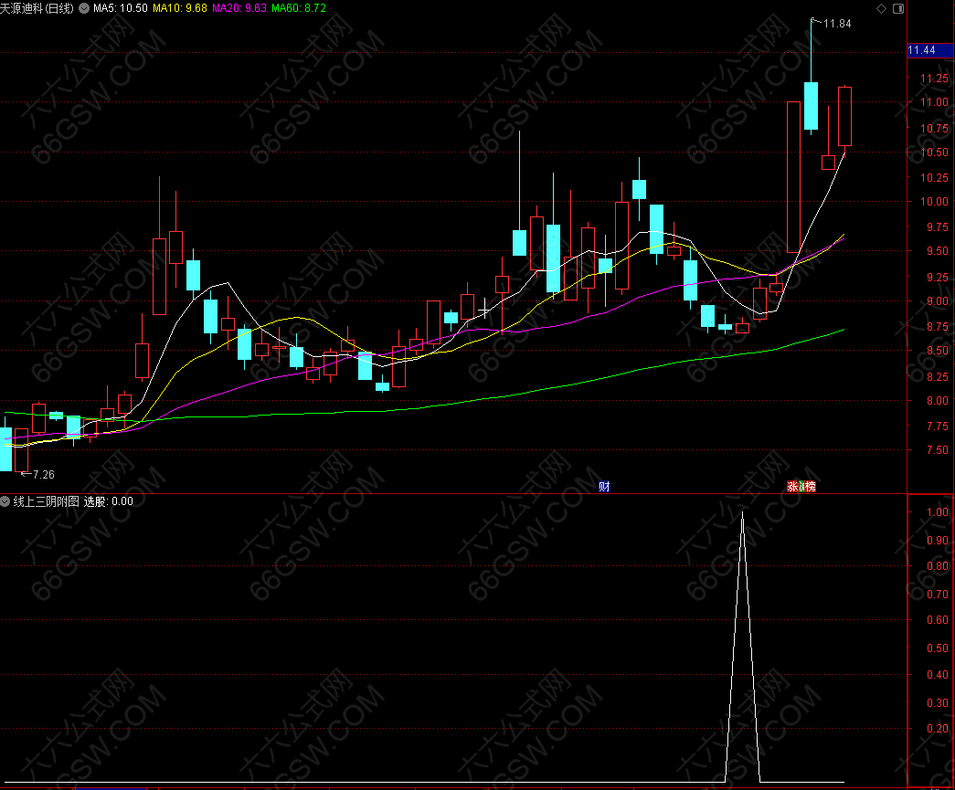
Task: Select the MA10: 9.68 indicator label
Action: click(179, 8)
